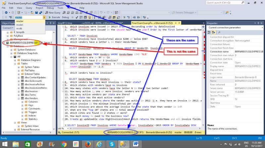Select dbo.Invoices table in tree
Image resolution: width=265 pixels, height=148 pixels.
pos(31,91)
